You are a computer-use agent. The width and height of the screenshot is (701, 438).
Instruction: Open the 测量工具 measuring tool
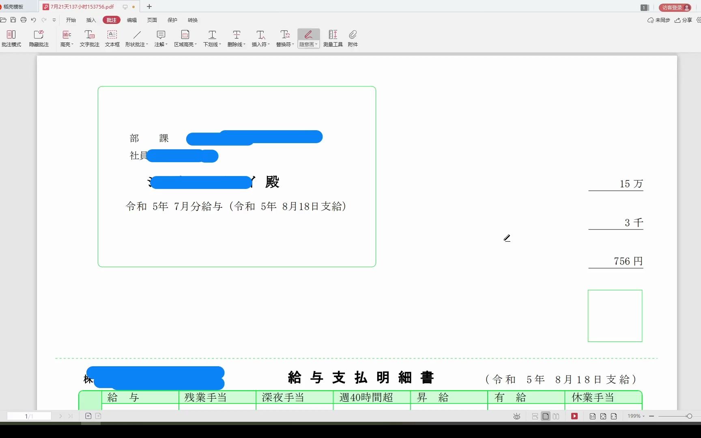click(333, 39)
